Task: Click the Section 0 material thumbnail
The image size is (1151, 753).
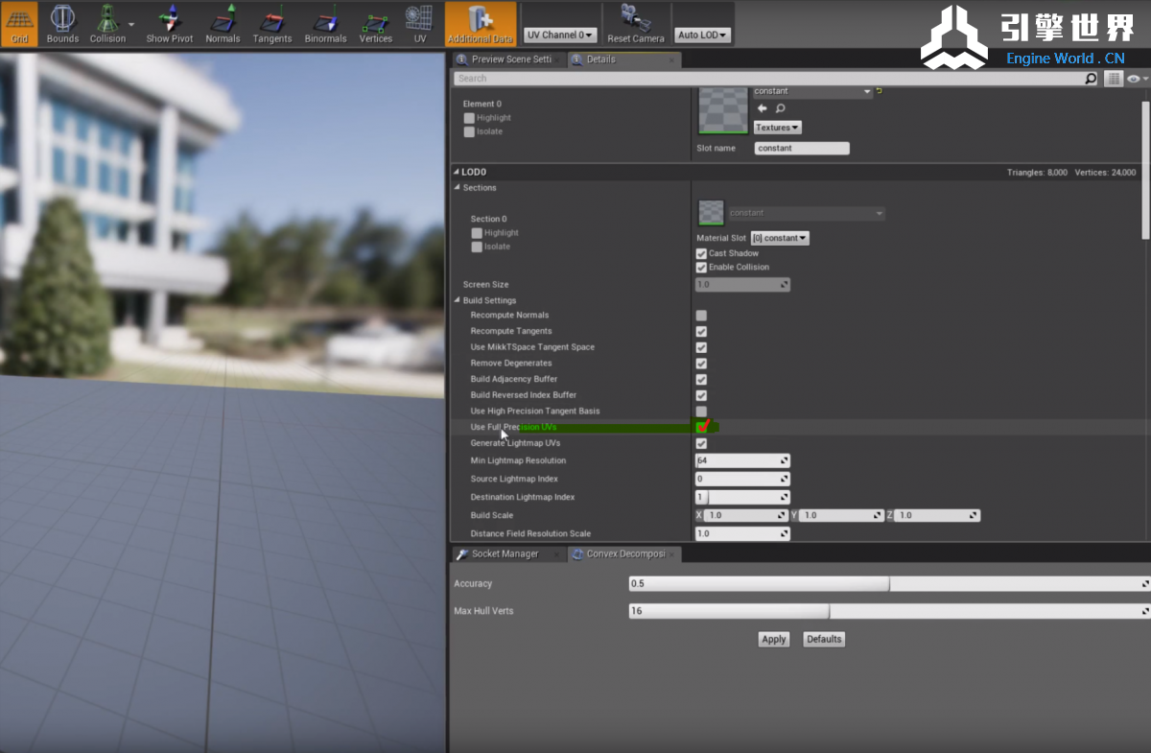Action: click(x=711, y=213)
